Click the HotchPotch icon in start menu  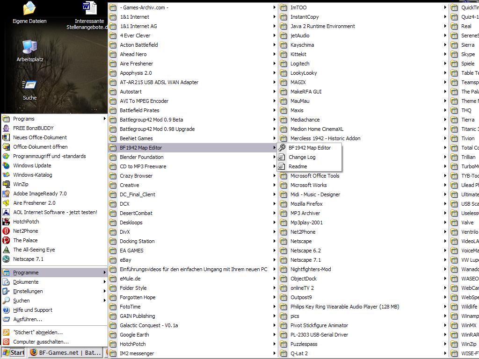coord(6,222)
